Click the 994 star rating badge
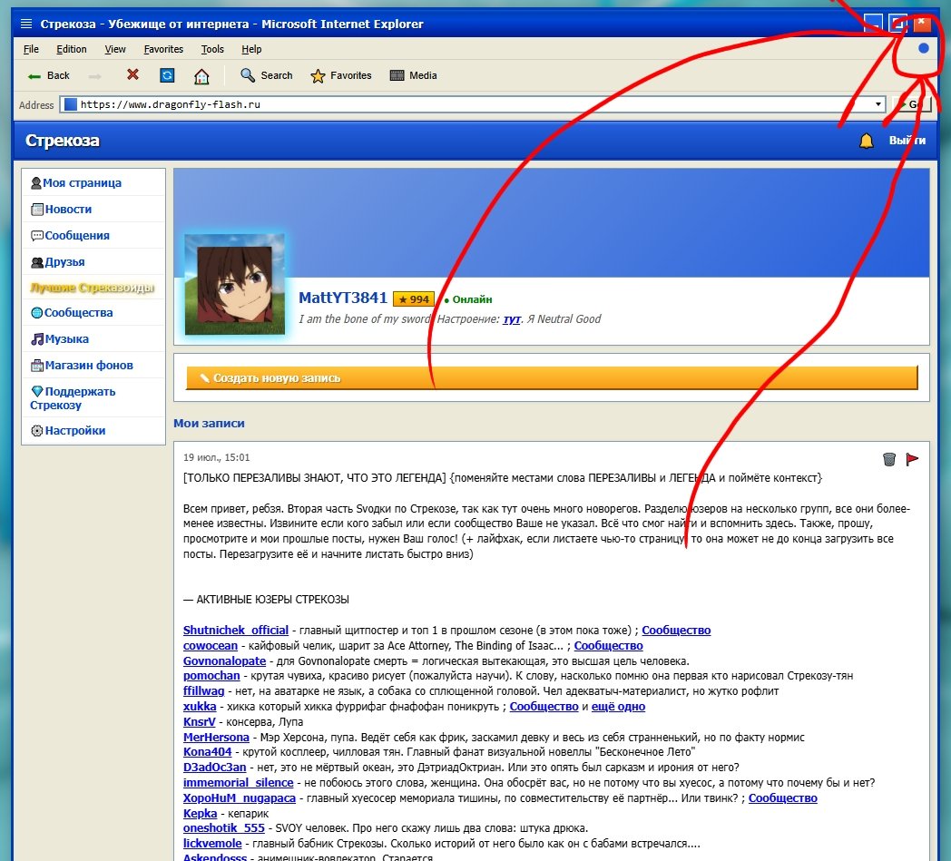Screen dimensions: 951x861 click(414, 298)
